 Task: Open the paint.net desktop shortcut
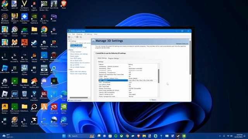tap(15, 5)
